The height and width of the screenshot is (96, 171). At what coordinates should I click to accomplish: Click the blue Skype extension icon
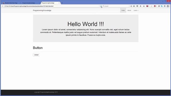[162, 6]
